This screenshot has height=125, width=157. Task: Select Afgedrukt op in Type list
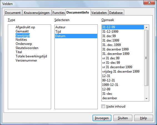point(25,27)
